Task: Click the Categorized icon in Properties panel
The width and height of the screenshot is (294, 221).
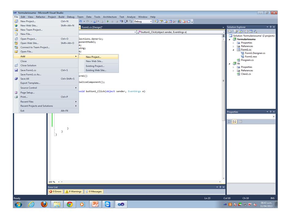Action: 229,122
